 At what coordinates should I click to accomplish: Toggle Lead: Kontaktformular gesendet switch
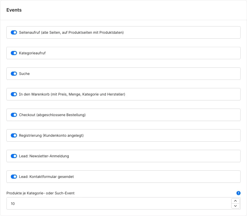click(x=14, y=177)
